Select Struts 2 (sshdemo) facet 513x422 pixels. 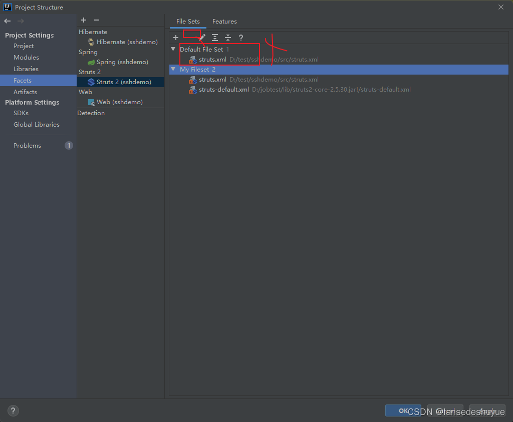(x=121, y=82)
